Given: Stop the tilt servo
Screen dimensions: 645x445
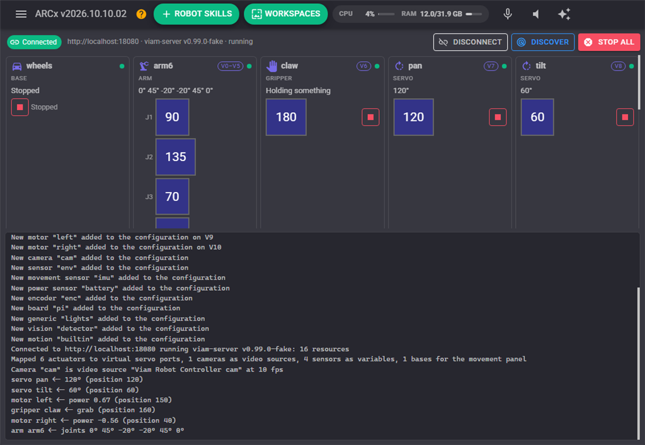Looking at the screenshot, I should click(625, 117).
